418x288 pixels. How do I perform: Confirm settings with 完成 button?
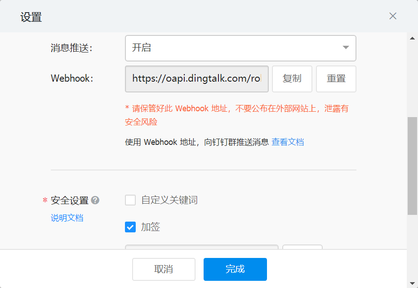[235, 269]
